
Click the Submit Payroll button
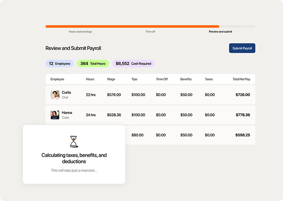point(242,48)
